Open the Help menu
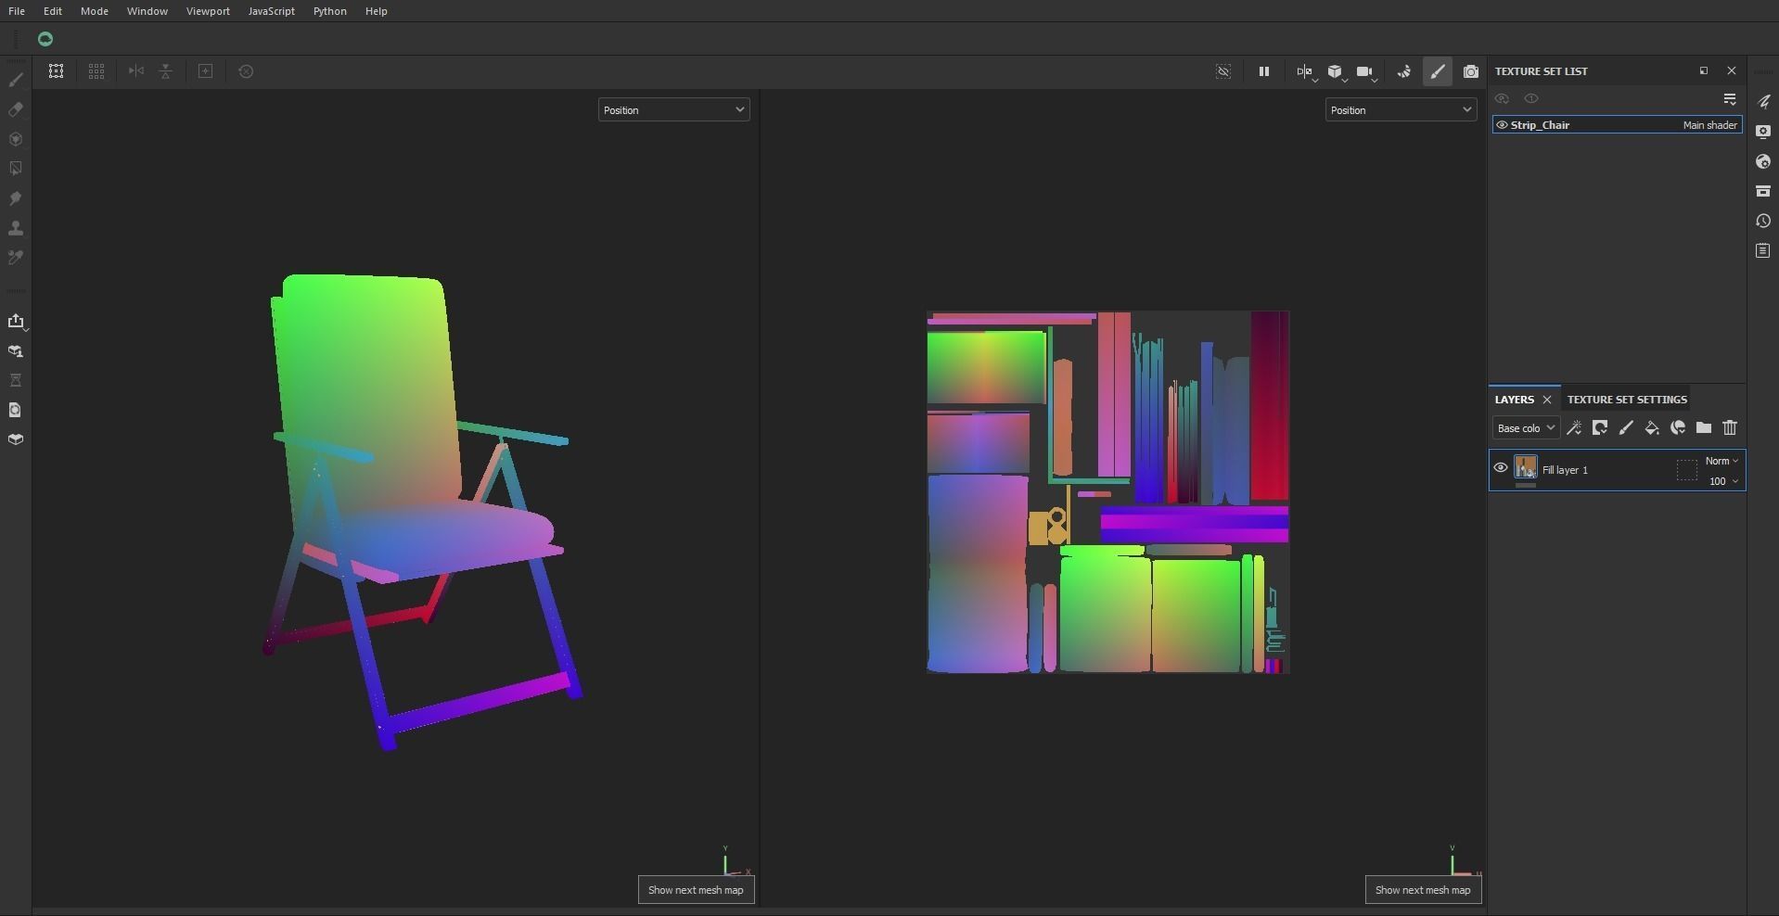The height and width of the screenshot is (916, 1779). [x=377, y=11]
